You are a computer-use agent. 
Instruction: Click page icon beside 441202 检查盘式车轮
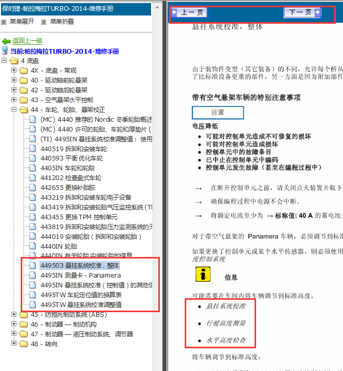click(x=33, y=178)
